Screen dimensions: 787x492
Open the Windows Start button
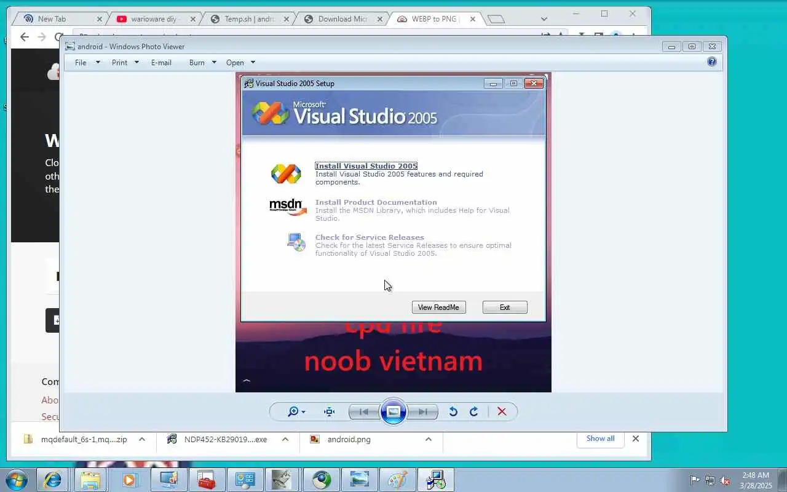tap(16, 480)
